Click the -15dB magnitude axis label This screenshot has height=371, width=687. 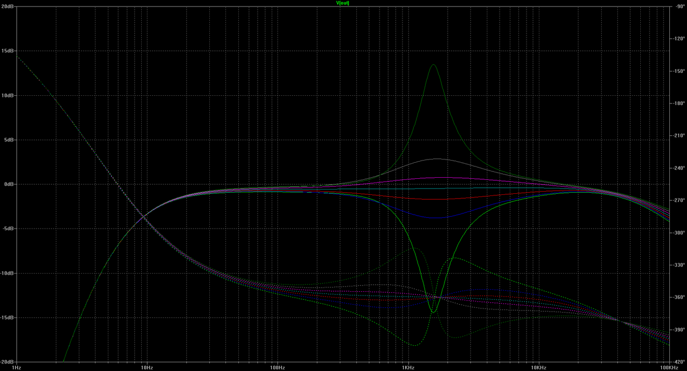(7, 317)
